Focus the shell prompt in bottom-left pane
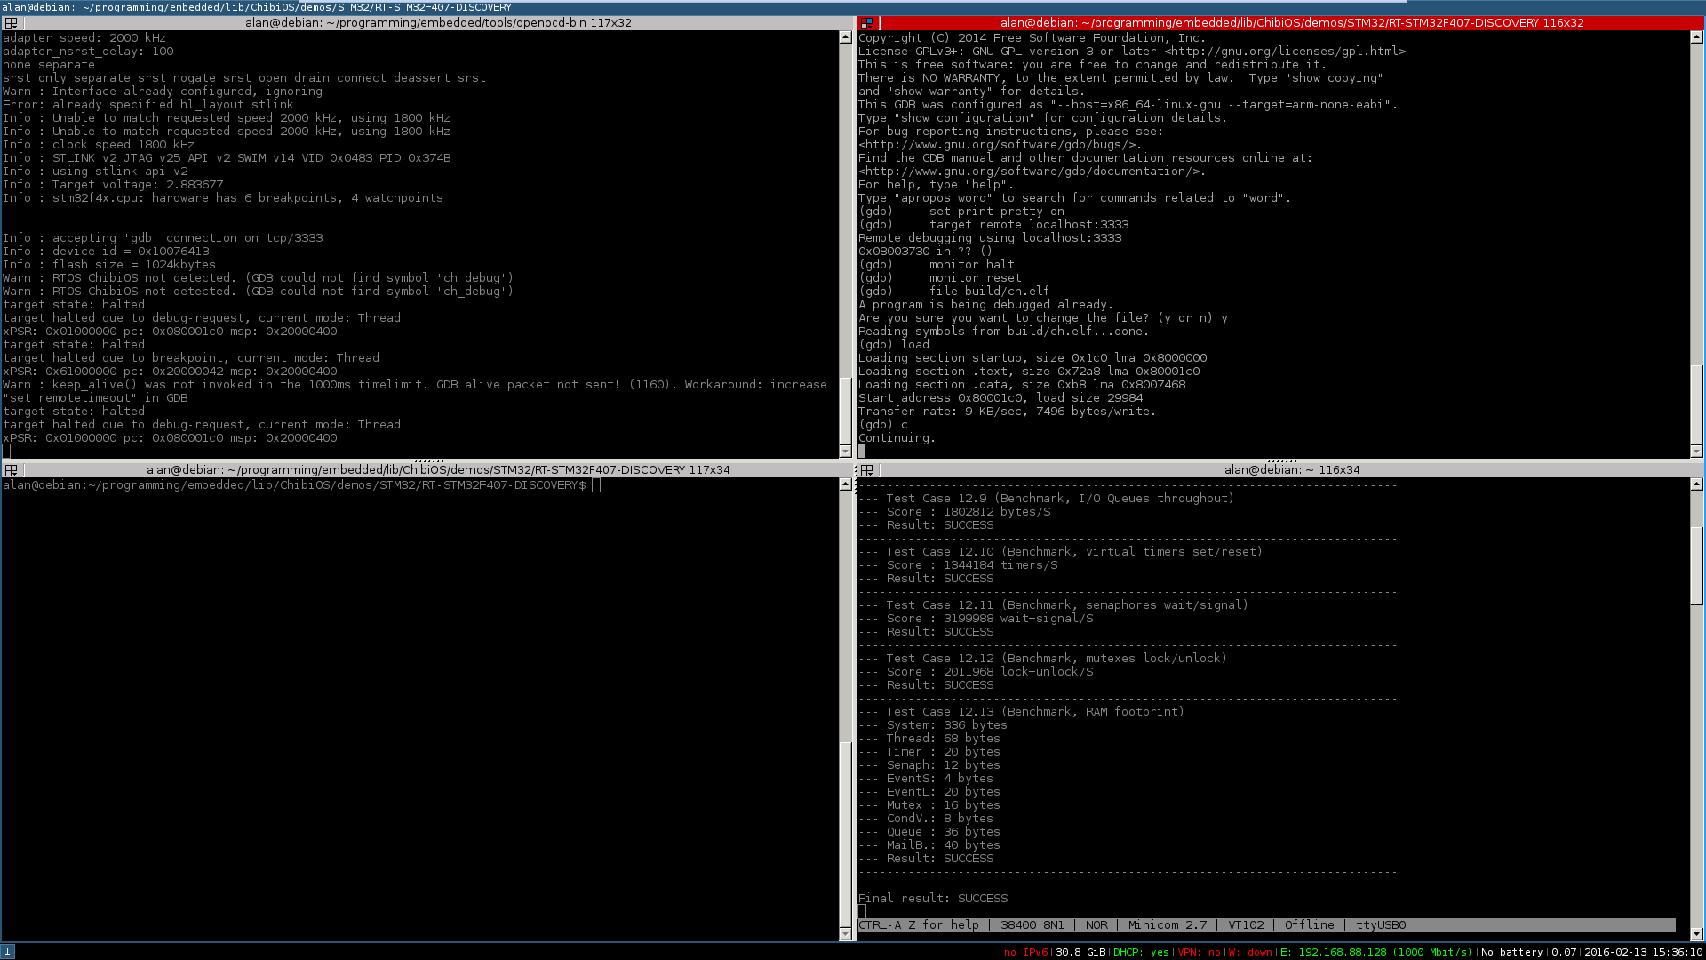The image size is (1706, 960). (293, 485)
